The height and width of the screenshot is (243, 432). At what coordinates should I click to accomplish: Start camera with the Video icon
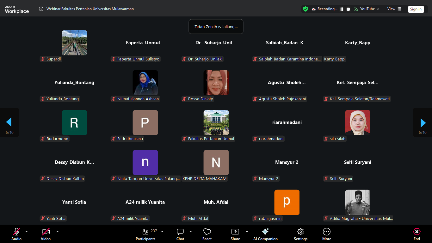coord(46,232)
